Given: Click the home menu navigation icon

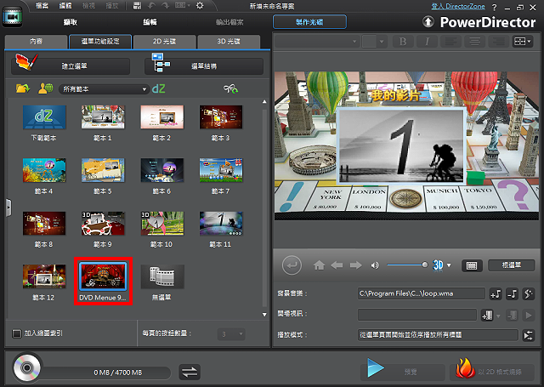Looking at the screenshot, I should point(319,265).
